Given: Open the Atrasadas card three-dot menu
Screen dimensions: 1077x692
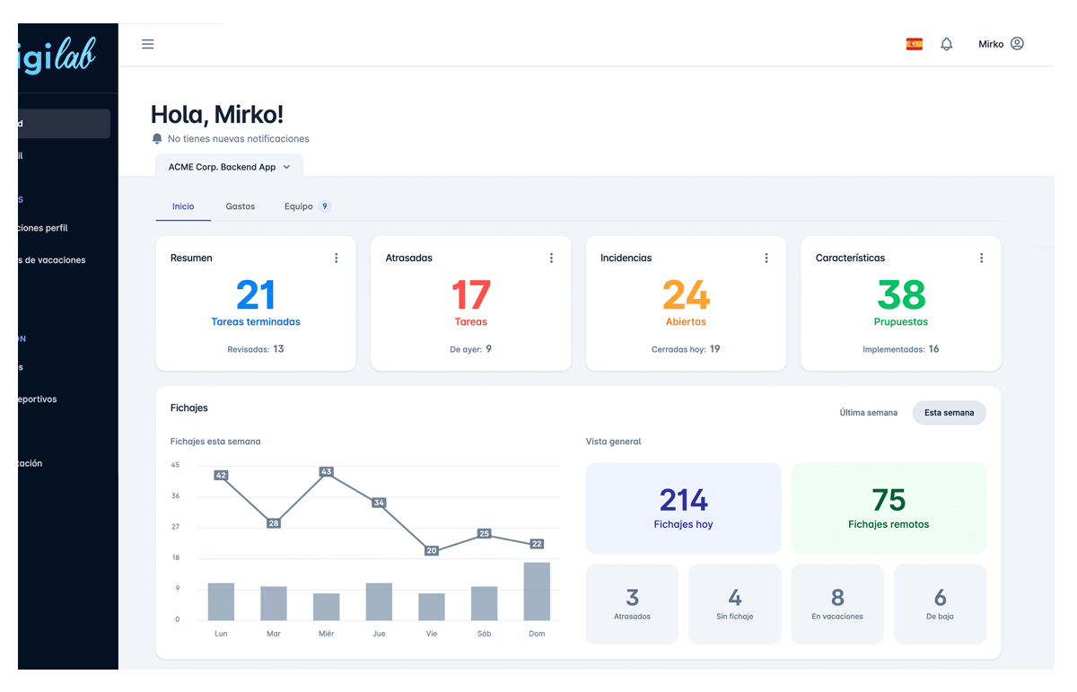Looking at the screenshot, I should [551, 258].
